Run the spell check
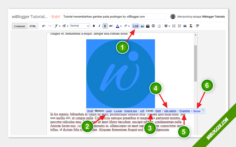 197,26
